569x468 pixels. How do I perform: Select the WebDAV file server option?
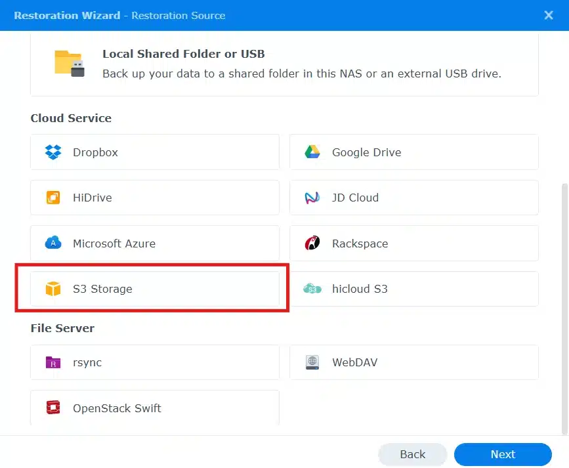pos(413,362)
